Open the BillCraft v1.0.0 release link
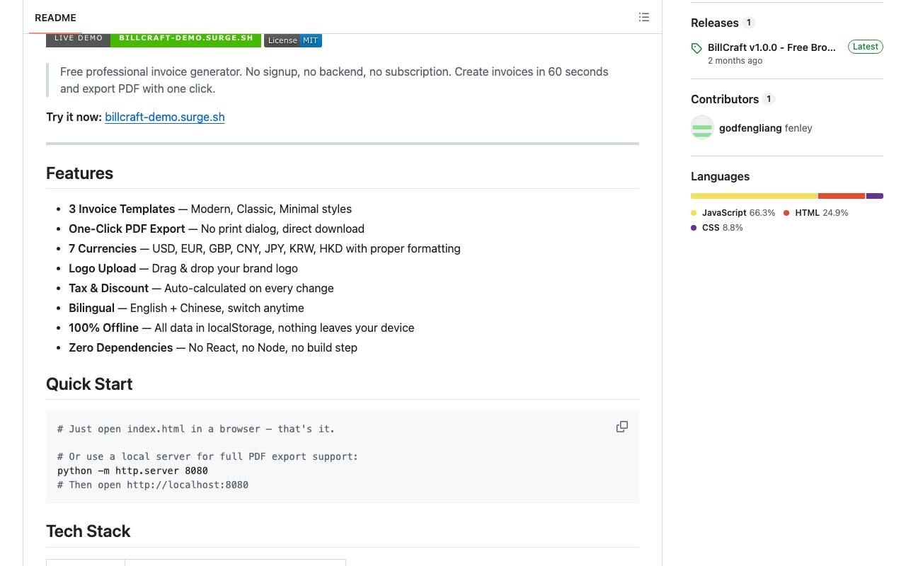 [x=772, y=47]
